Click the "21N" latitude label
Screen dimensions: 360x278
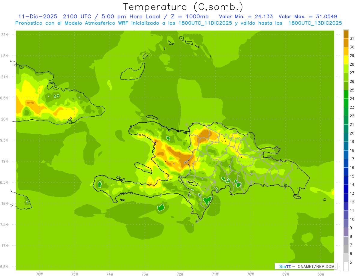click(4, 77)
